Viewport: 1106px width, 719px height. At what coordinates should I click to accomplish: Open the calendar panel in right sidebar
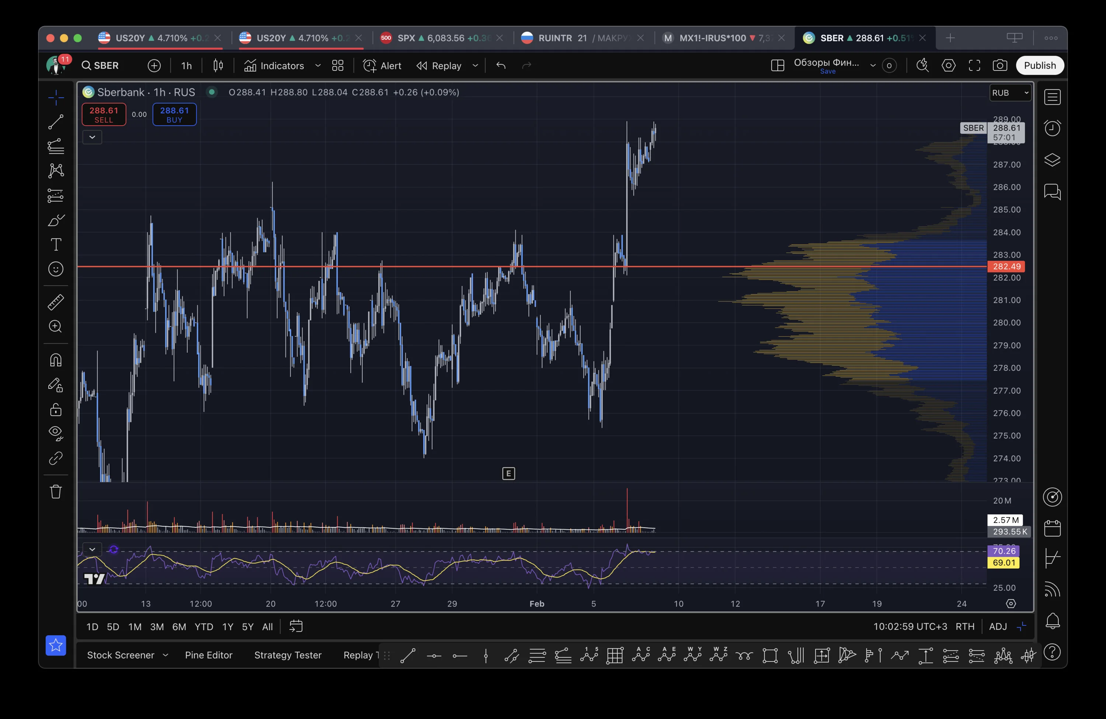tap(1052, 528)
